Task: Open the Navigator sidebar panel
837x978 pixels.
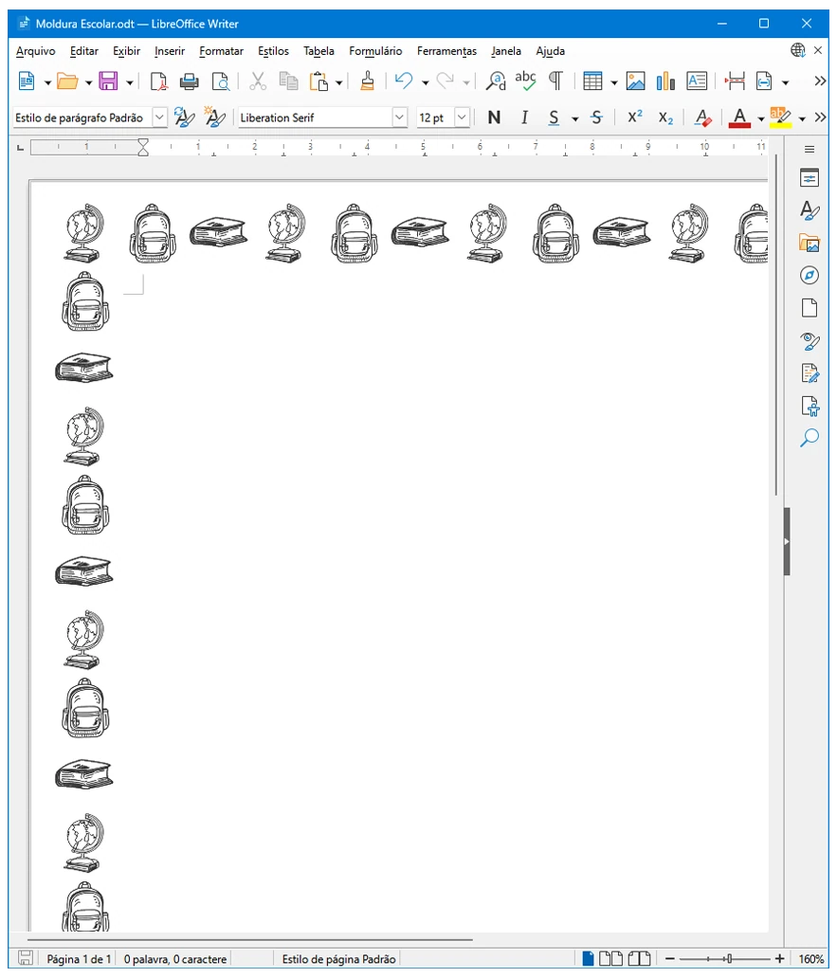Action: (809, 275)
